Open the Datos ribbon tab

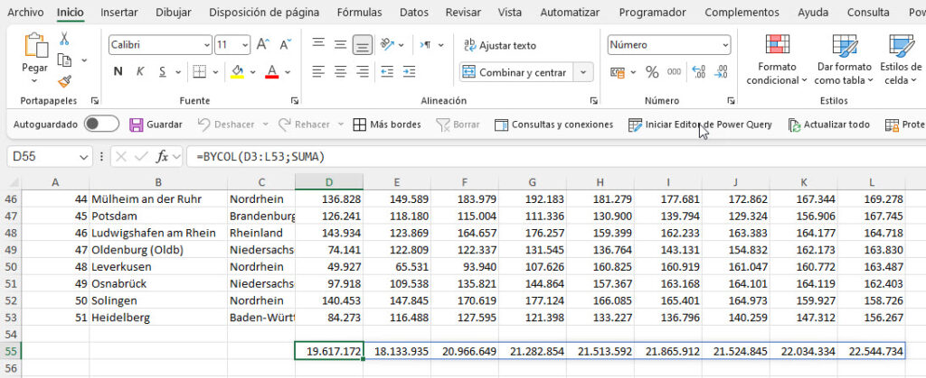point(413,13)
